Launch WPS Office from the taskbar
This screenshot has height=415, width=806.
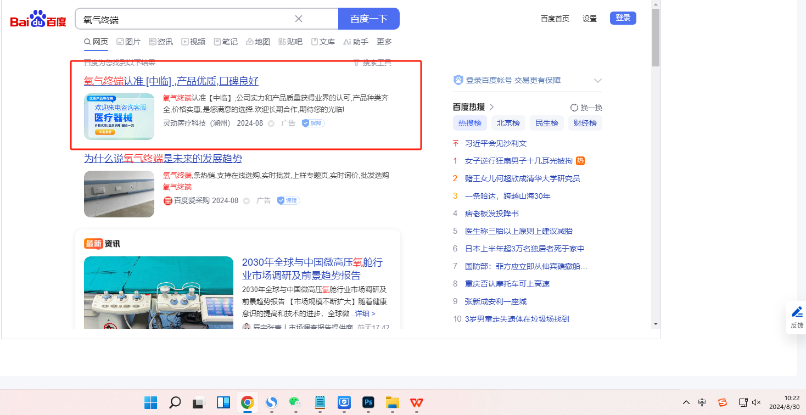point(417,403)
